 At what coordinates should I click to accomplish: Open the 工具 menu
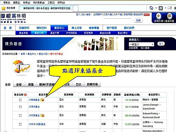[x=51, y=2]
